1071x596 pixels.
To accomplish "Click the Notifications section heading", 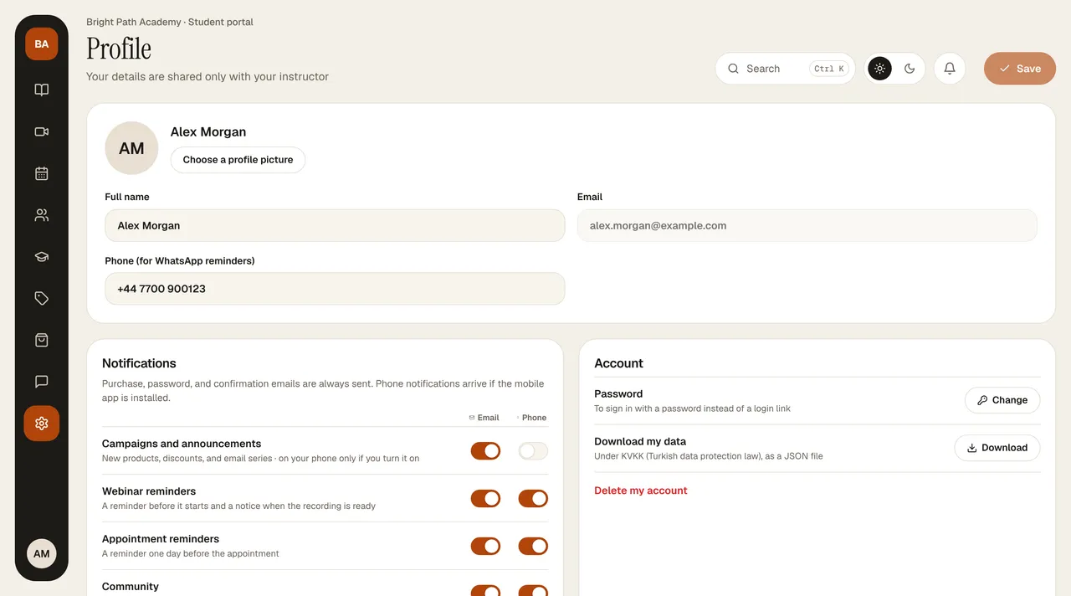I will coord(139,363).
